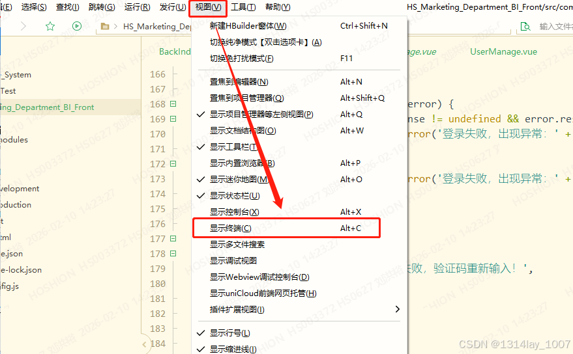Toggle off 显示迷你地图 option
The image size is (573, 354).
click(x=239, y=180)
